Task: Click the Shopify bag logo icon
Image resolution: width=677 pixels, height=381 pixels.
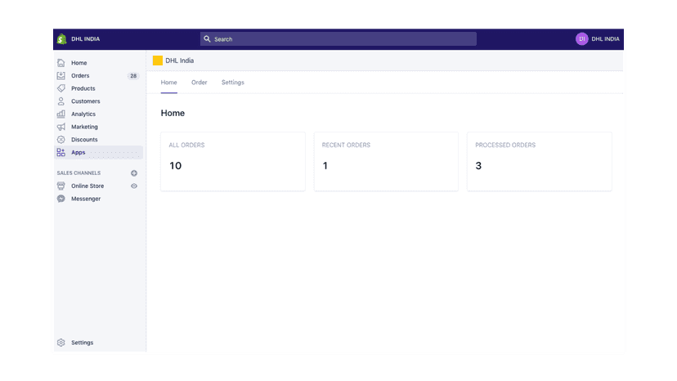Action: pos(62,39)
